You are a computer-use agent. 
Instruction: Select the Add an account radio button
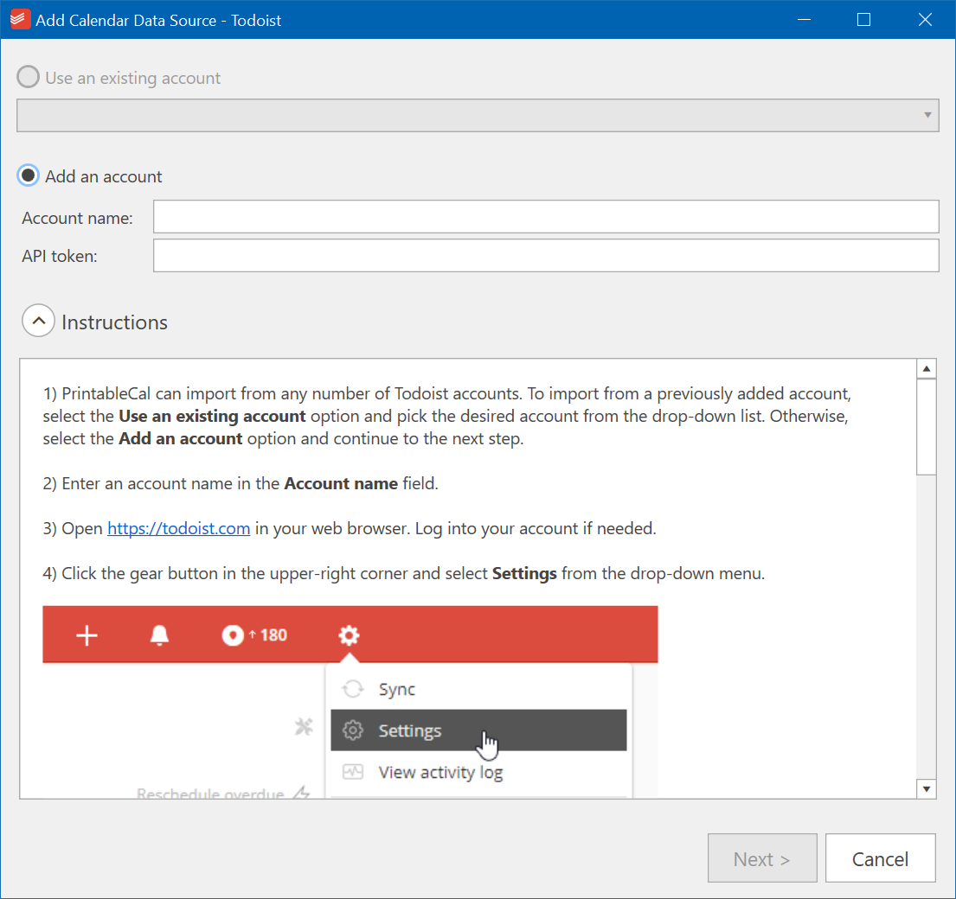(x=28, y=176)
